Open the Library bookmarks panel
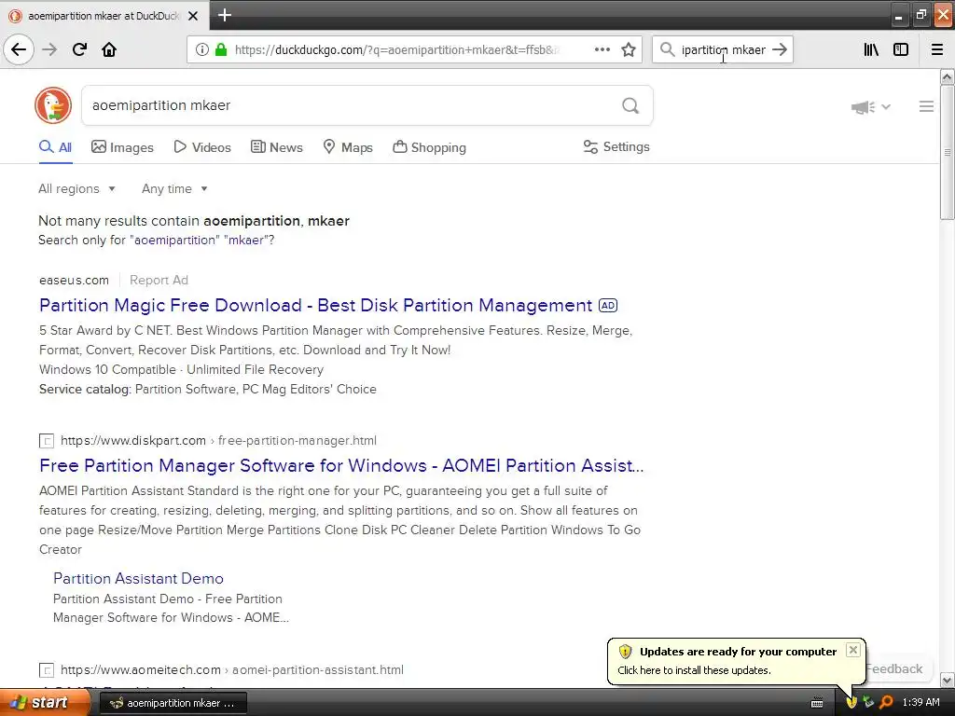The height and width of the screenshot is (716, 955). pyautogui.click(x=871, y=49)
